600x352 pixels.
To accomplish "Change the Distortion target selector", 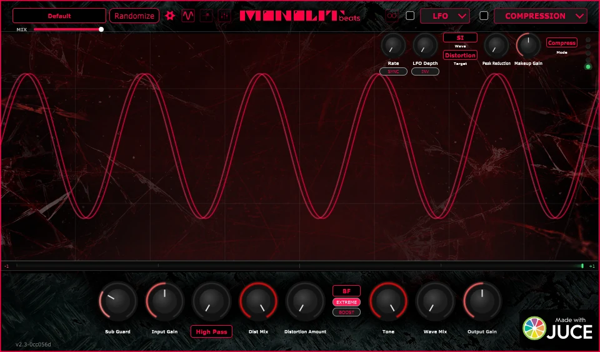I will coord(460,55).
